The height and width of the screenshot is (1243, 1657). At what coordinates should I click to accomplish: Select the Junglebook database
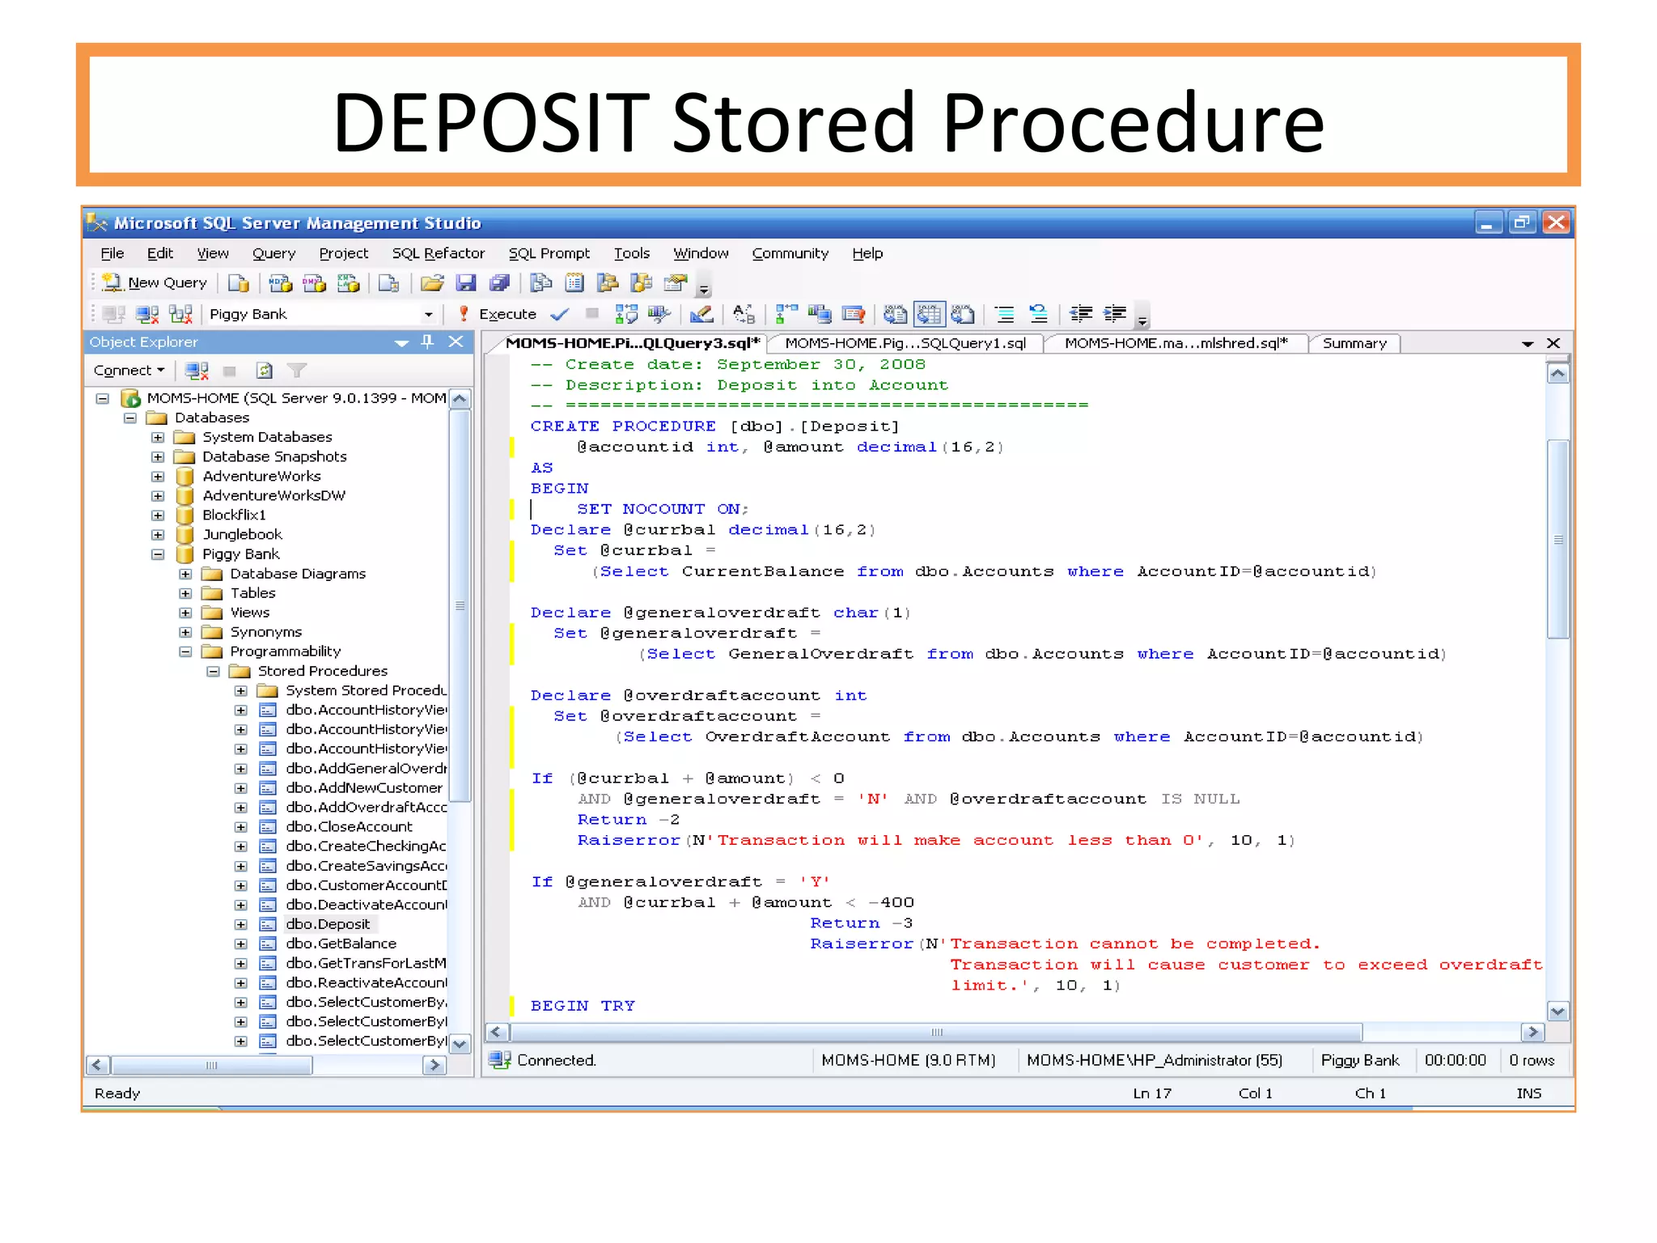(x=242, y=534)
